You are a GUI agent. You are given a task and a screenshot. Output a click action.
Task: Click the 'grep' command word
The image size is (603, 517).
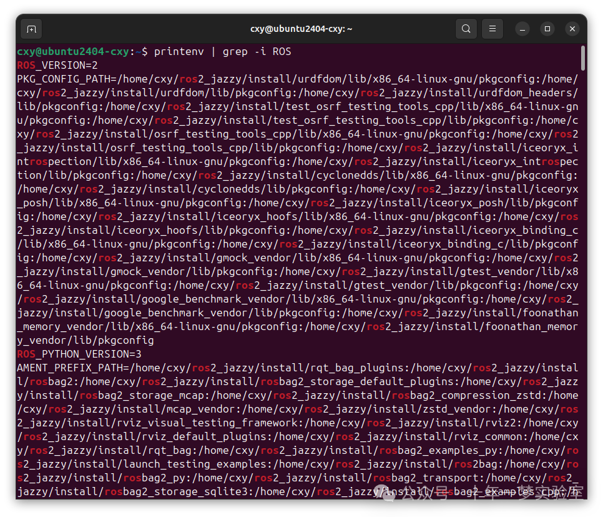[235, 52]
